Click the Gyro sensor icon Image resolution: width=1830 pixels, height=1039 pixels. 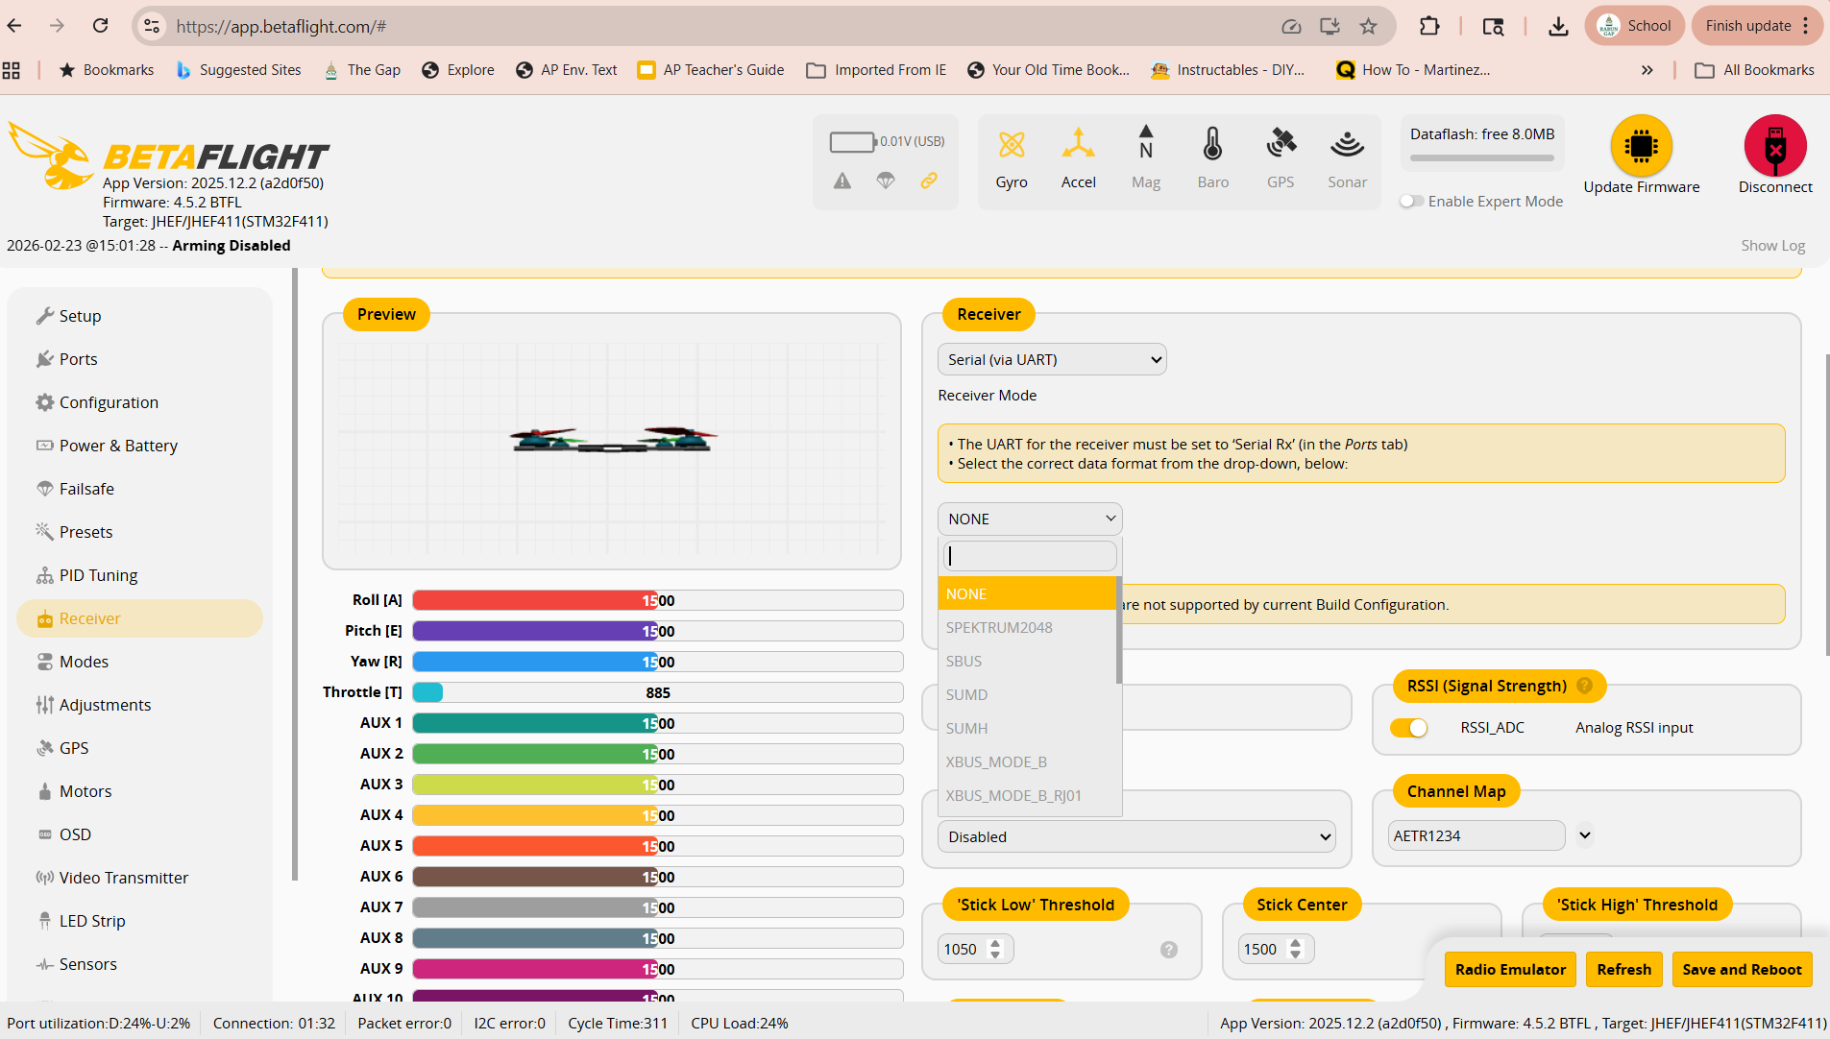[1011, 145]
